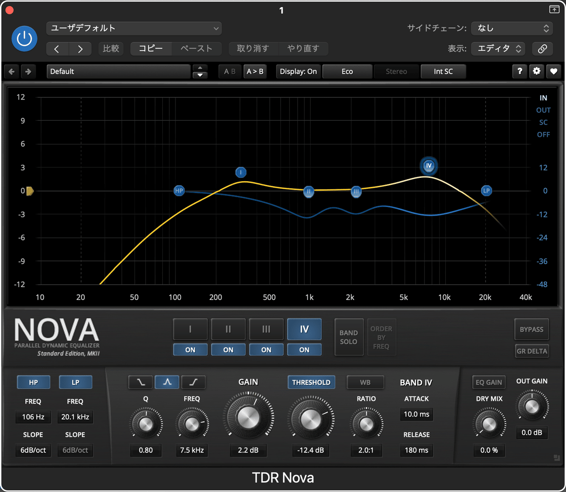
Task: Click the undo left arrow in Nova toolbar
Action: 12,71
